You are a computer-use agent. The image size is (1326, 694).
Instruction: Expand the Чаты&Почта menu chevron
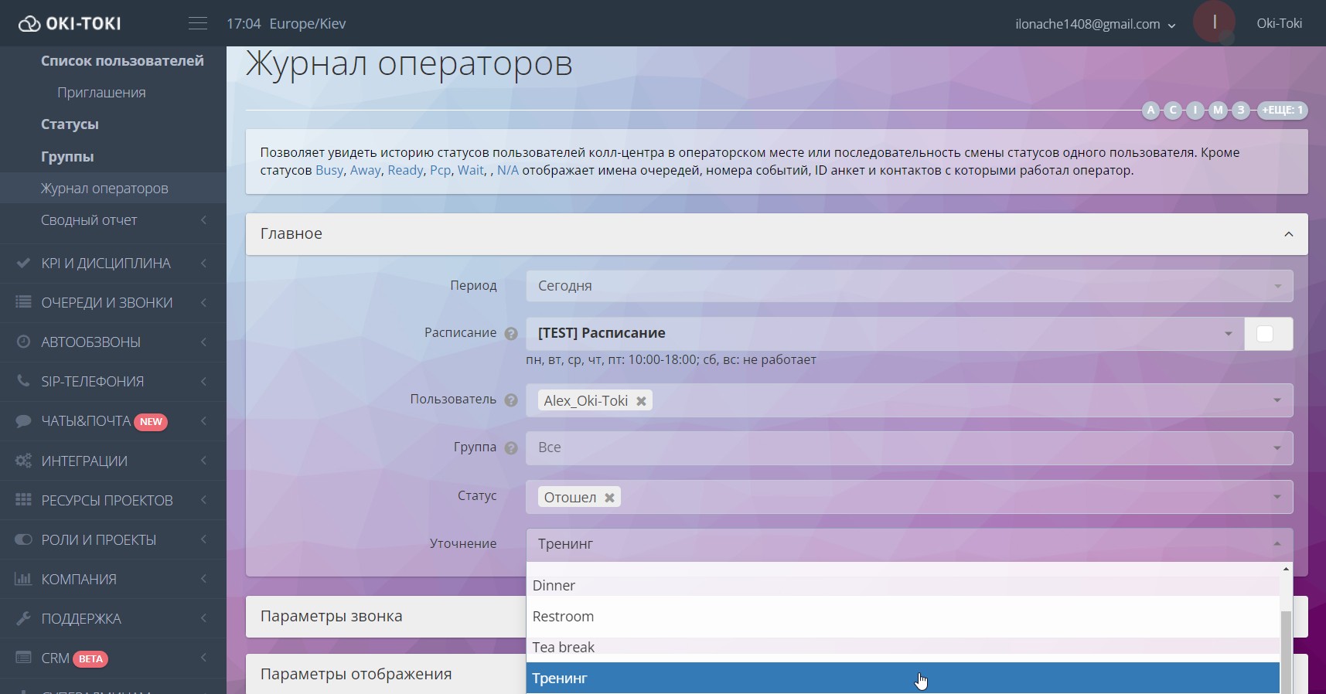(203, 421)
